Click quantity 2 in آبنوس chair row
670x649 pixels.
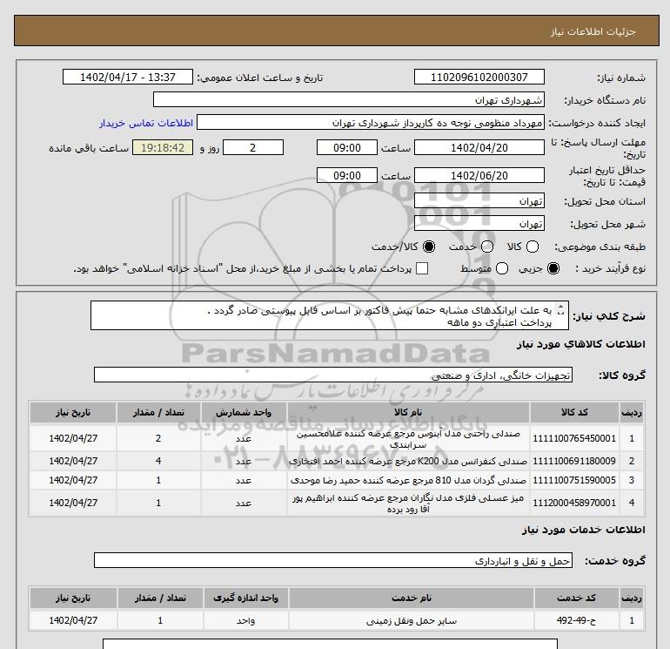coord(158,438)
